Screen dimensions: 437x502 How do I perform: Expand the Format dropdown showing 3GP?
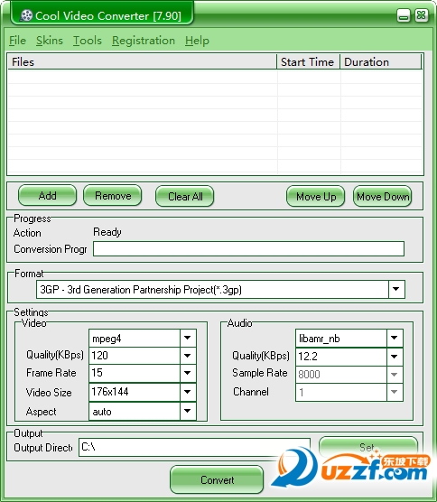click(x=396, y=289)
